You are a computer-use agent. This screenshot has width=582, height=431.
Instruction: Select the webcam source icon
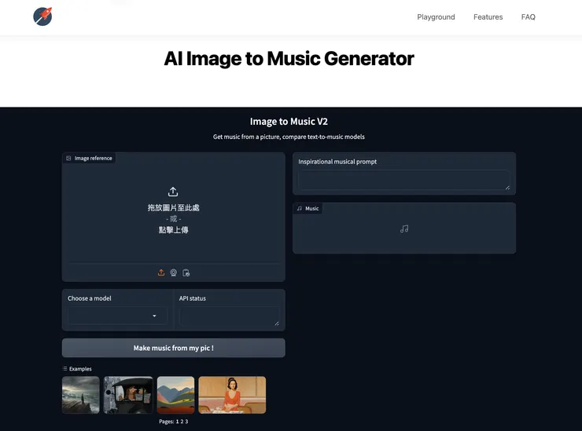tap(173, 272)
